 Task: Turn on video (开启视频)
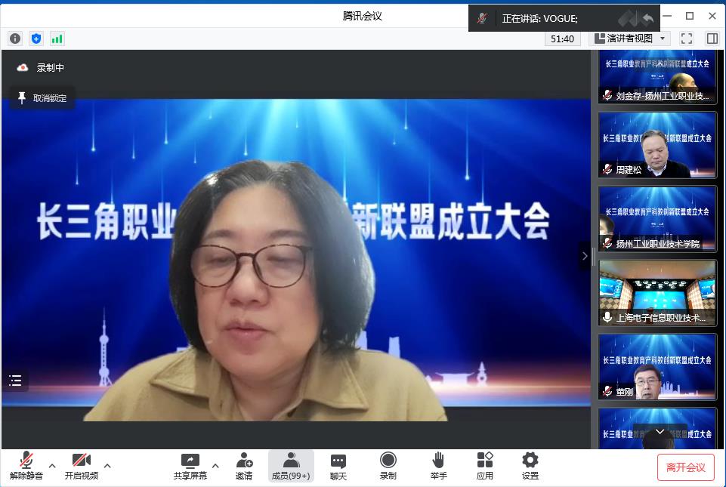(81, 466)
